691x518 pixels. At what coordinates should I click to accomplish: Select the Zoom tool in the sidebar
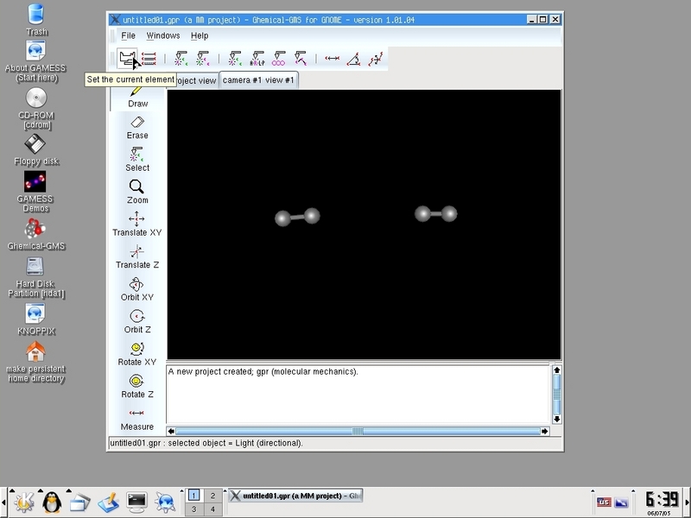[x=137, y=191]
